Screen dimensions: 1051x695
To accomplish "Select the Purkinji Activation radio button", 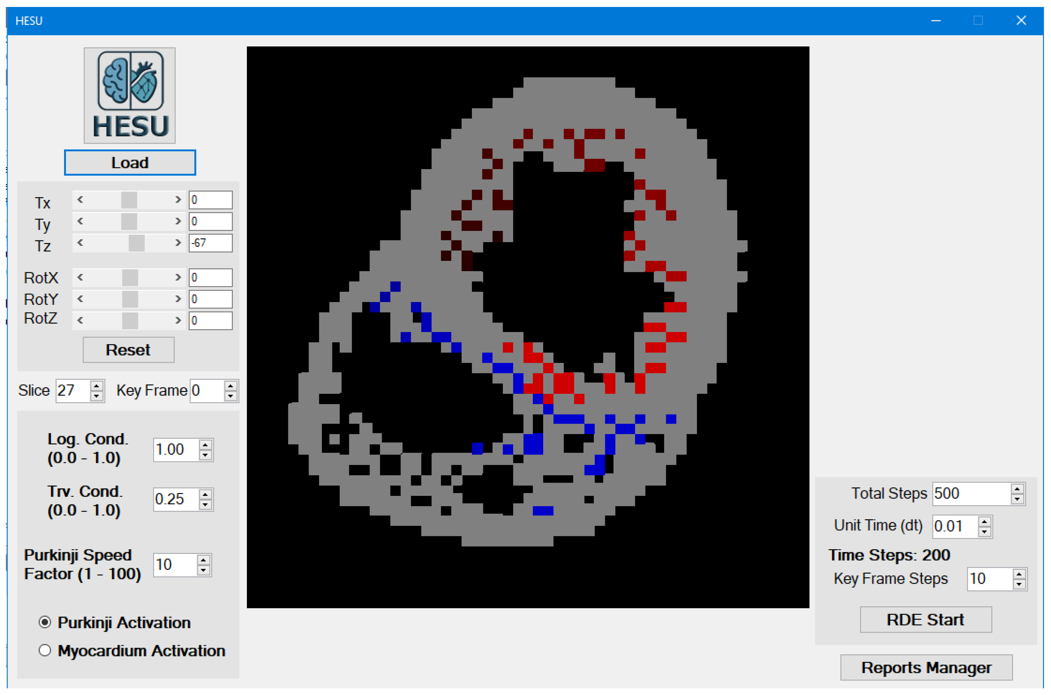I will point(45,622).
